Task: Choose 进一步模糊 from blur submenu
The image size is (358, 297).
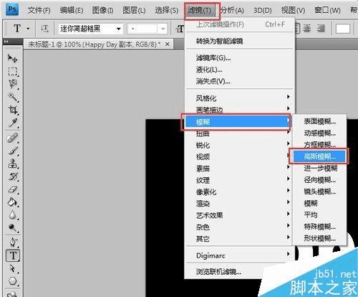Action: pos(319,168)
